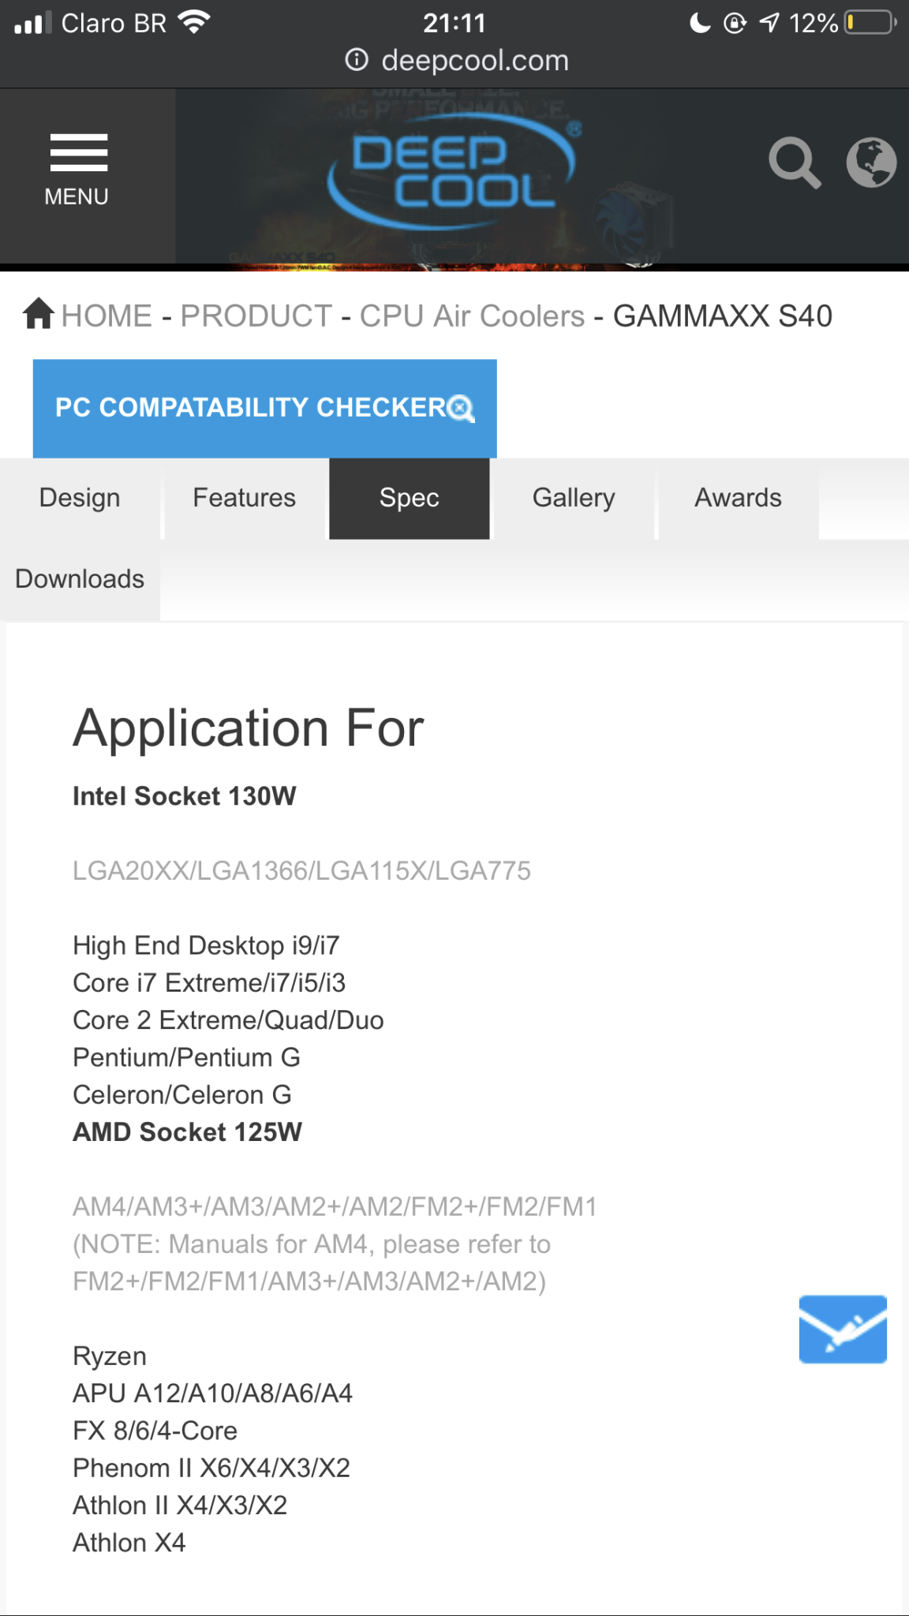Tap the cellular signal bars
This screenshot has height=1616, width=909.
click(32, 23)
